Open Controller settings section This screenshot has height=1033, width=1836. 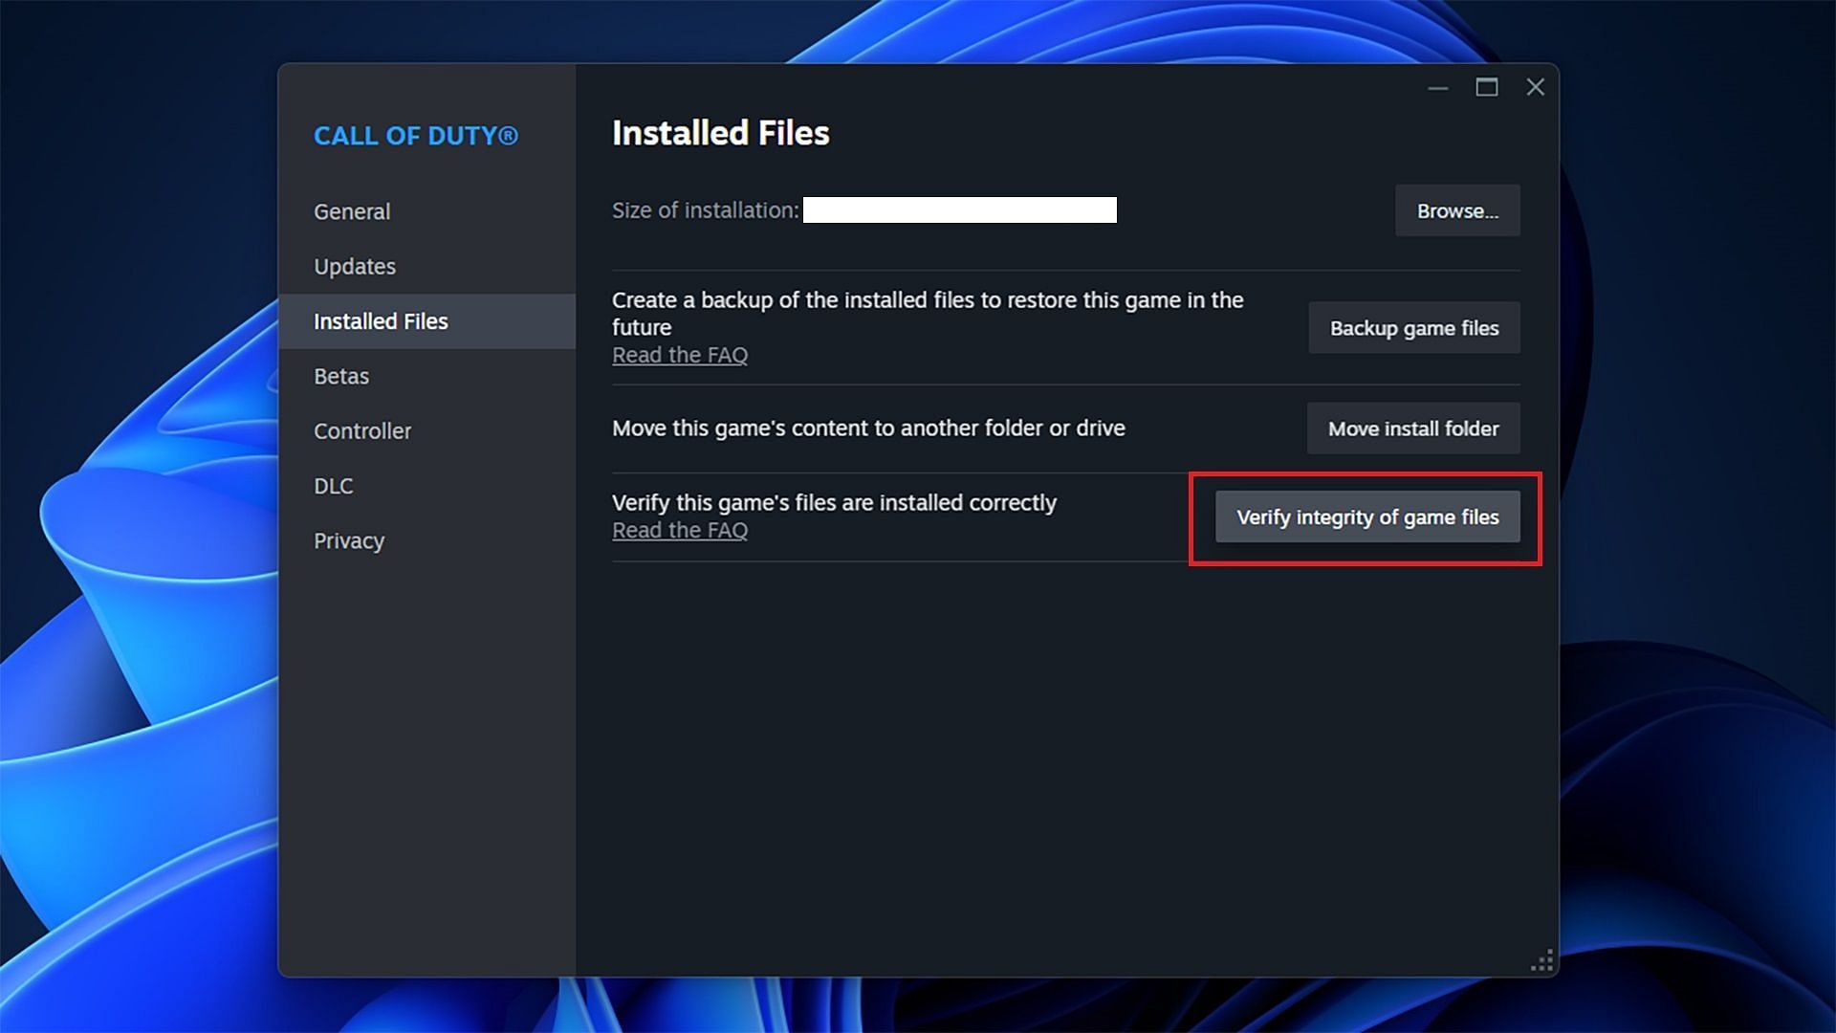361,430
